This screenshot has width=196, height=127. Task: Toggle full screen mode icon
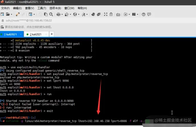coord(106,14)
